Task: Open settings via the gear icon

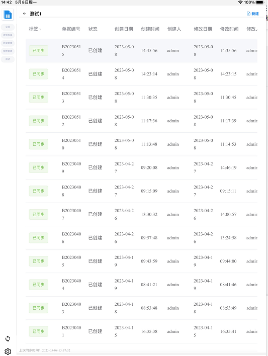Action: (8, 351)
